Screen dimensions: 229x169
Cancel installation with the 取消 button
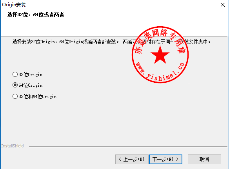point(204,159)
